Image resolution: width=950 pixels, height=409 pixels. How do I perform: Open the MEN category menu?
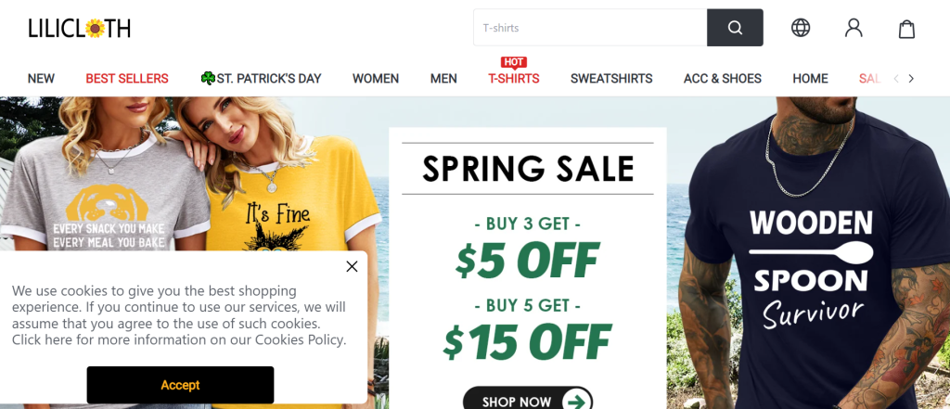(443, 79)
